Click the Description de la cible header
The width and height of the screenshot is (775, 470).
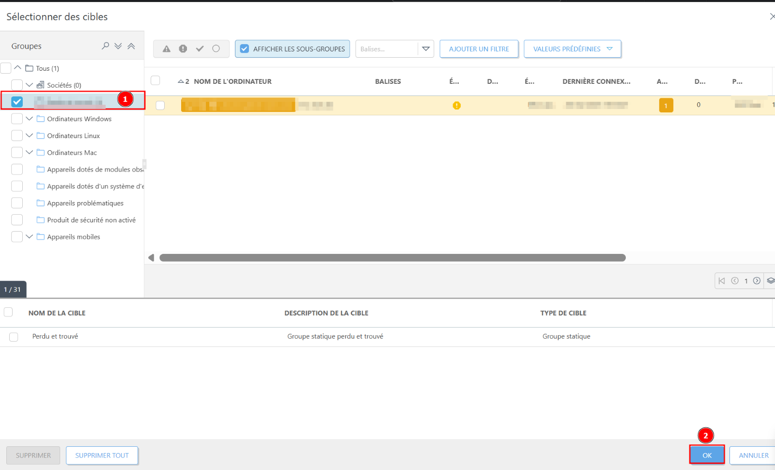coord(326,313)
